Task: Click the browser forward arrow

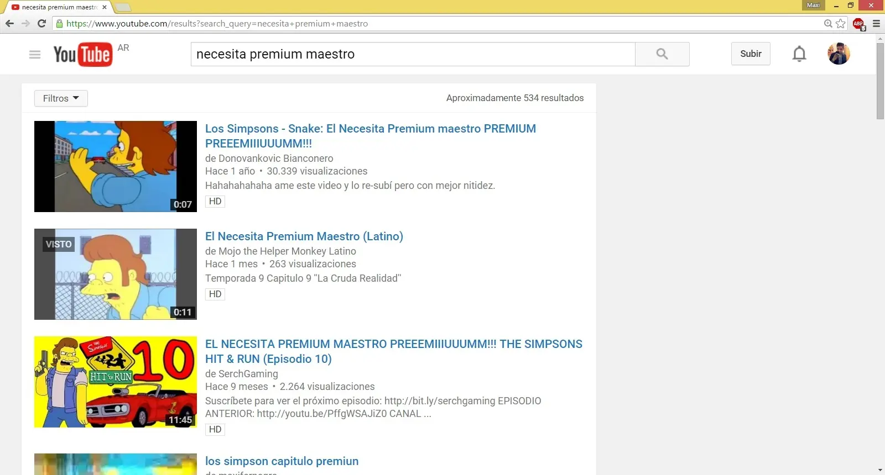Action: pyautogui.click(x=25, y=23)
